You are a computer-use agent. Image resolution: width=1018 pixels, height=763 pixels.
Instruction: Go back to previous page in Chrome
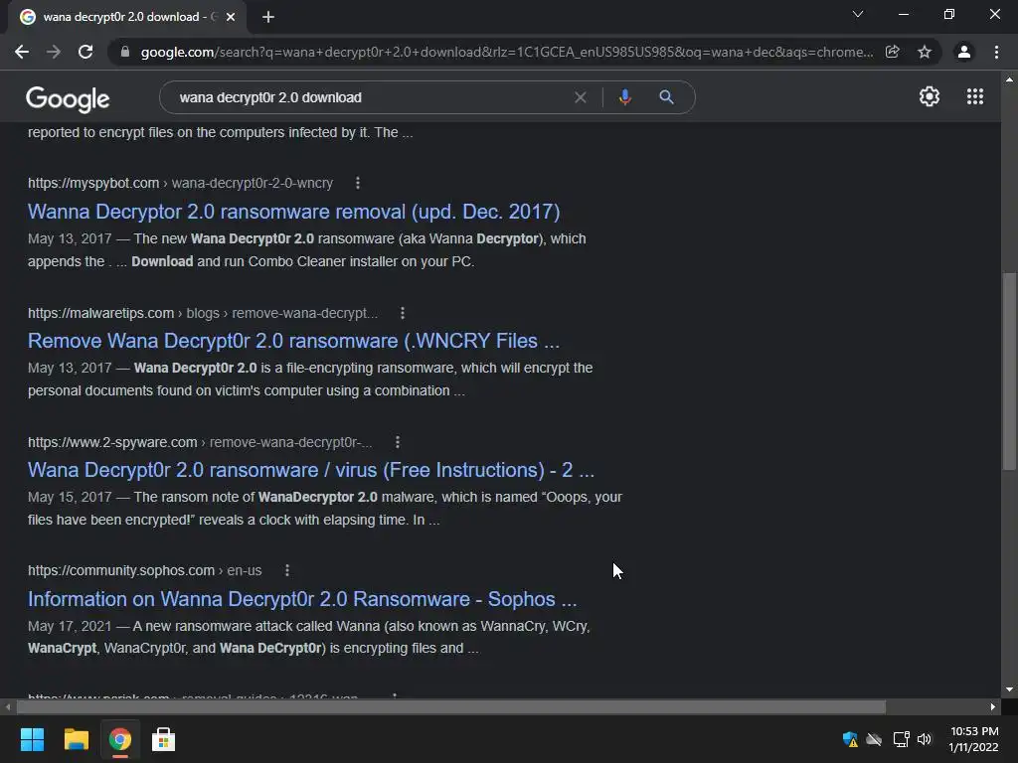click(x=22, y=52)
